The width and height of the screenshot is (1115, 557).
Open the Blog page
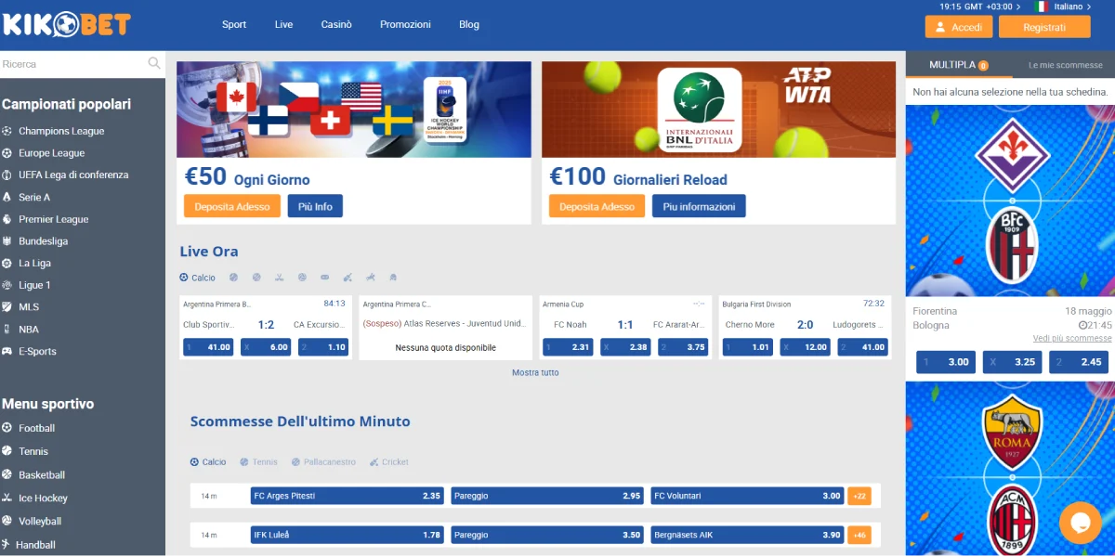click(469, 24)
